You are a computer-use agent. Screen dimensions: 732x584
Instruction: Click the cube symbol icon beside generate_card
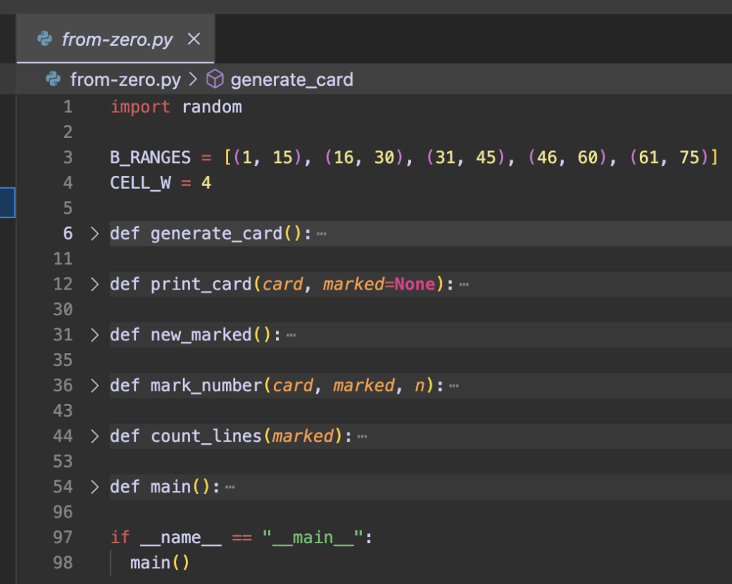click(x=214, y=79)
